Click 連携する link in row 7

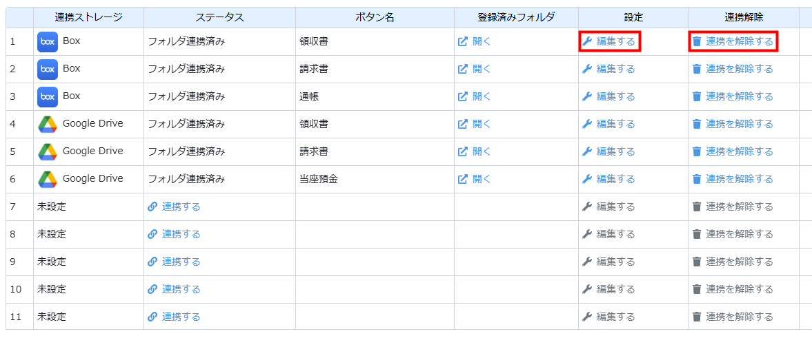click(175, 207)
